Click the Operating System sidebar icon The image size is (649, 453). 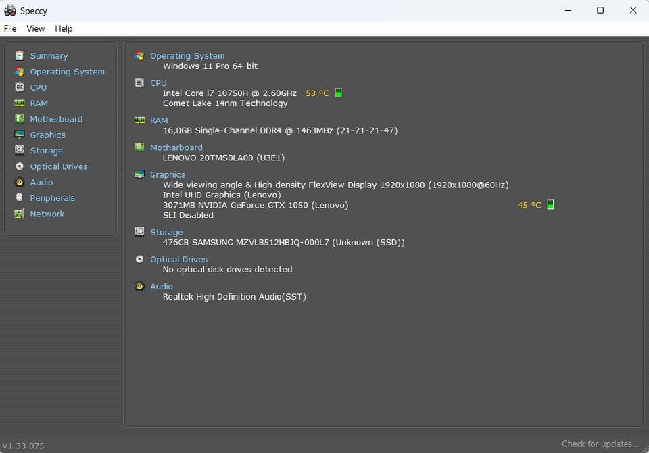point(20,71)
